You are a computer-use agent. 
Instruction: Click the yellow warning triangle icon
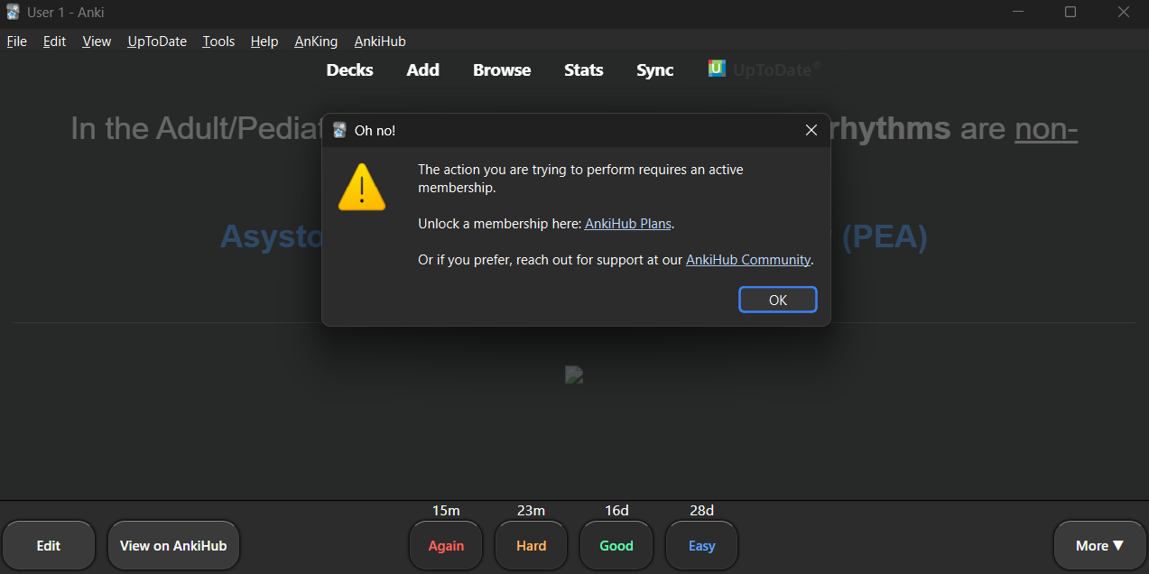coord(361,188)
